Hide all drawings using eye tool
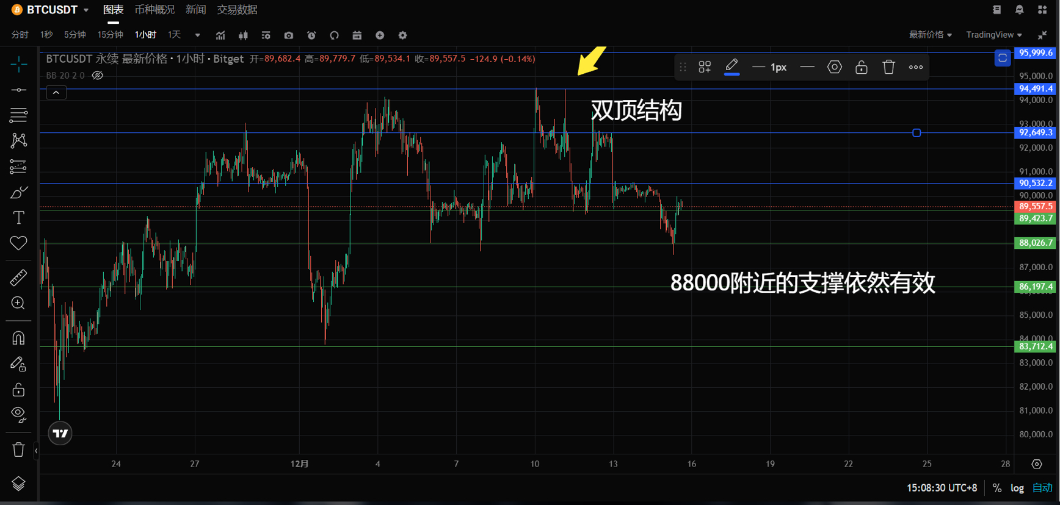Image resolution: width=1060 pixels, height=505 pixels. [x=18, y=415]
